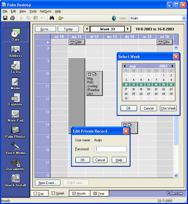
Task: Click the Find binoculars toolbar icon
Action: [x=52, y=18]
